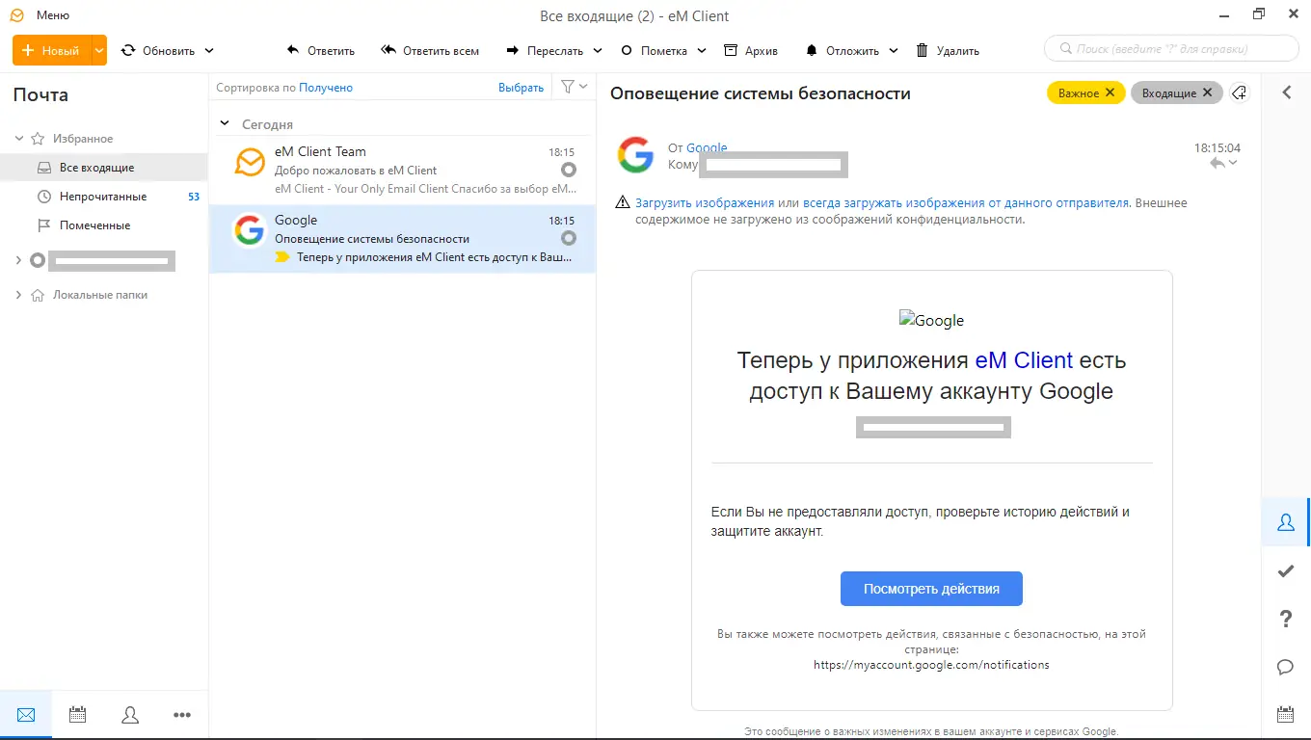
Task: Click the Посмотреть действия button
Action: (x=931, y=588)
